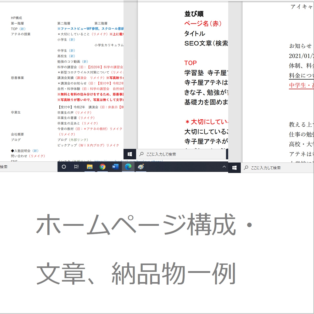This screenshot has height=314, width=314.
Task: Click the bold 並び順 heading
Action: coord(194,14)
